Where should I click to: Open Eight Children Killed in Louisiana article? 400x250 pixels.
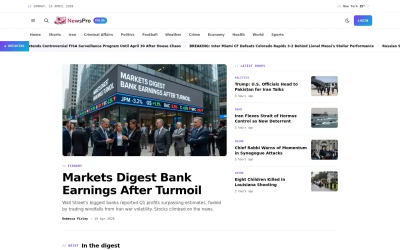click(260, 182)
